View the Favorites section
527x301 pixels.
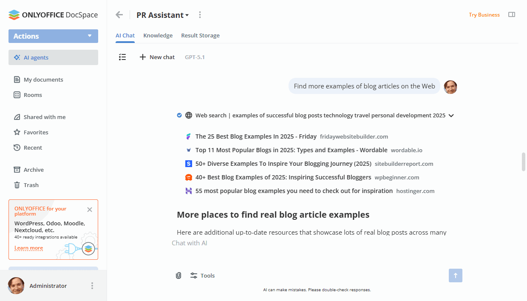coord(36,132)
